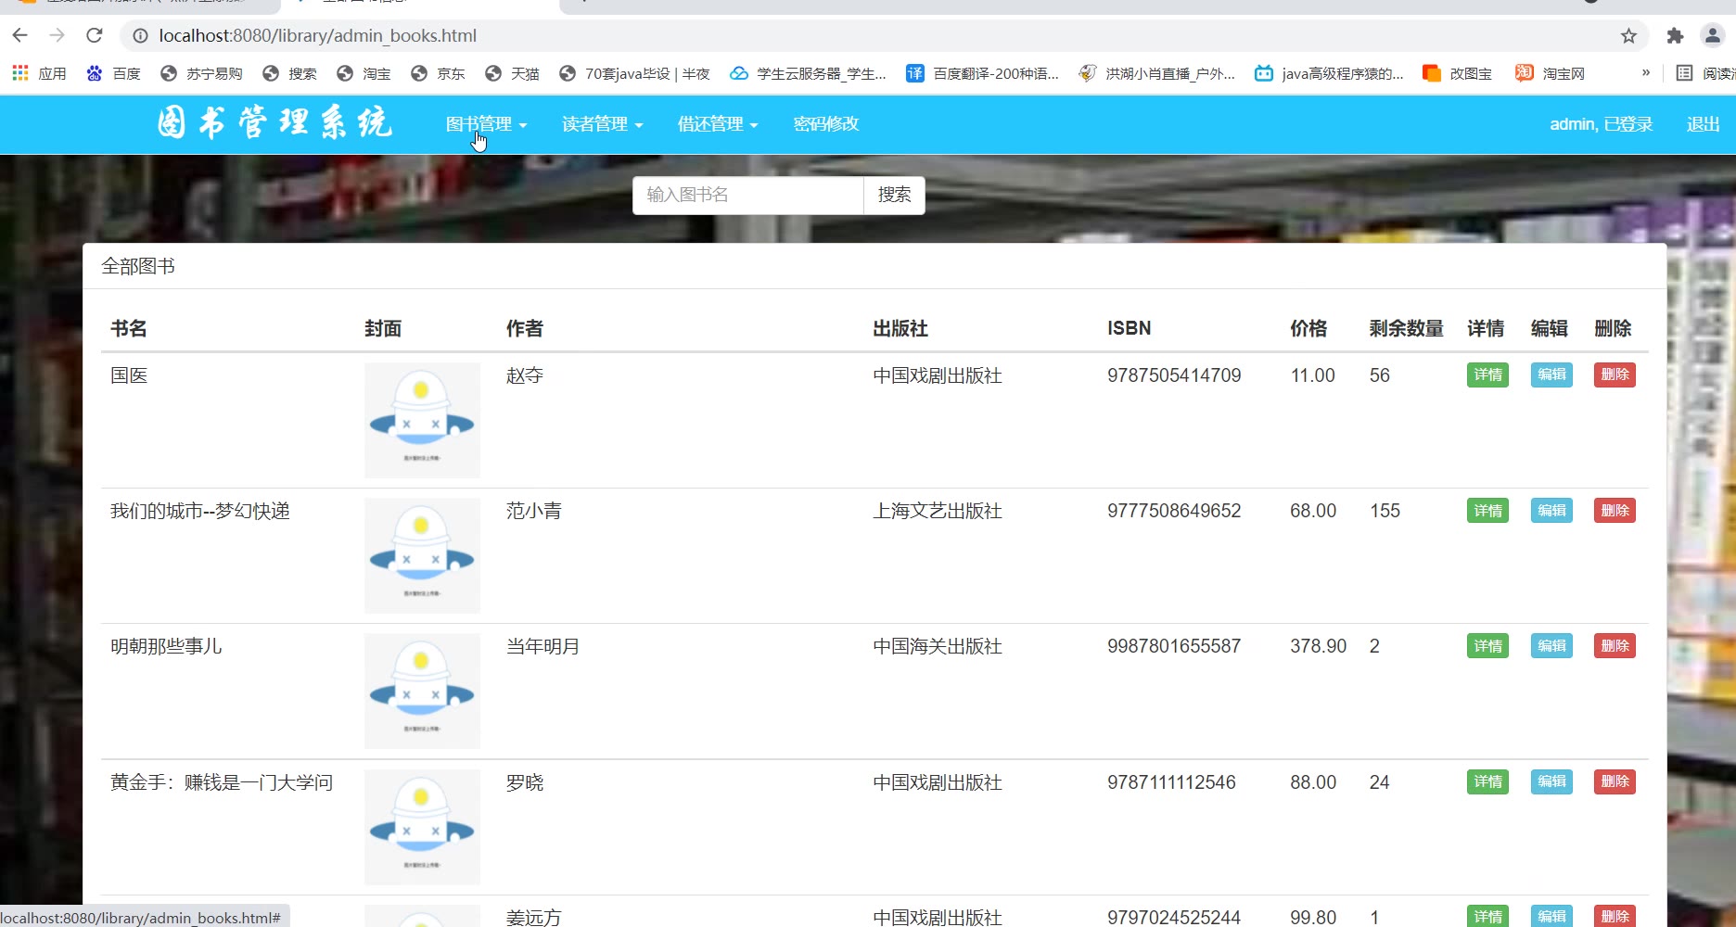This screenshot has height=927, width=1736.
Task: View site information icon in address bar
Action: 140,35
